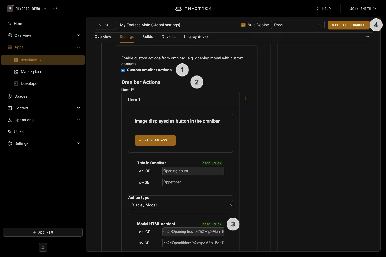Viewport: 386px width, 257px height.
Task: Click Pick an Asset button
Action: pos(155,140)
